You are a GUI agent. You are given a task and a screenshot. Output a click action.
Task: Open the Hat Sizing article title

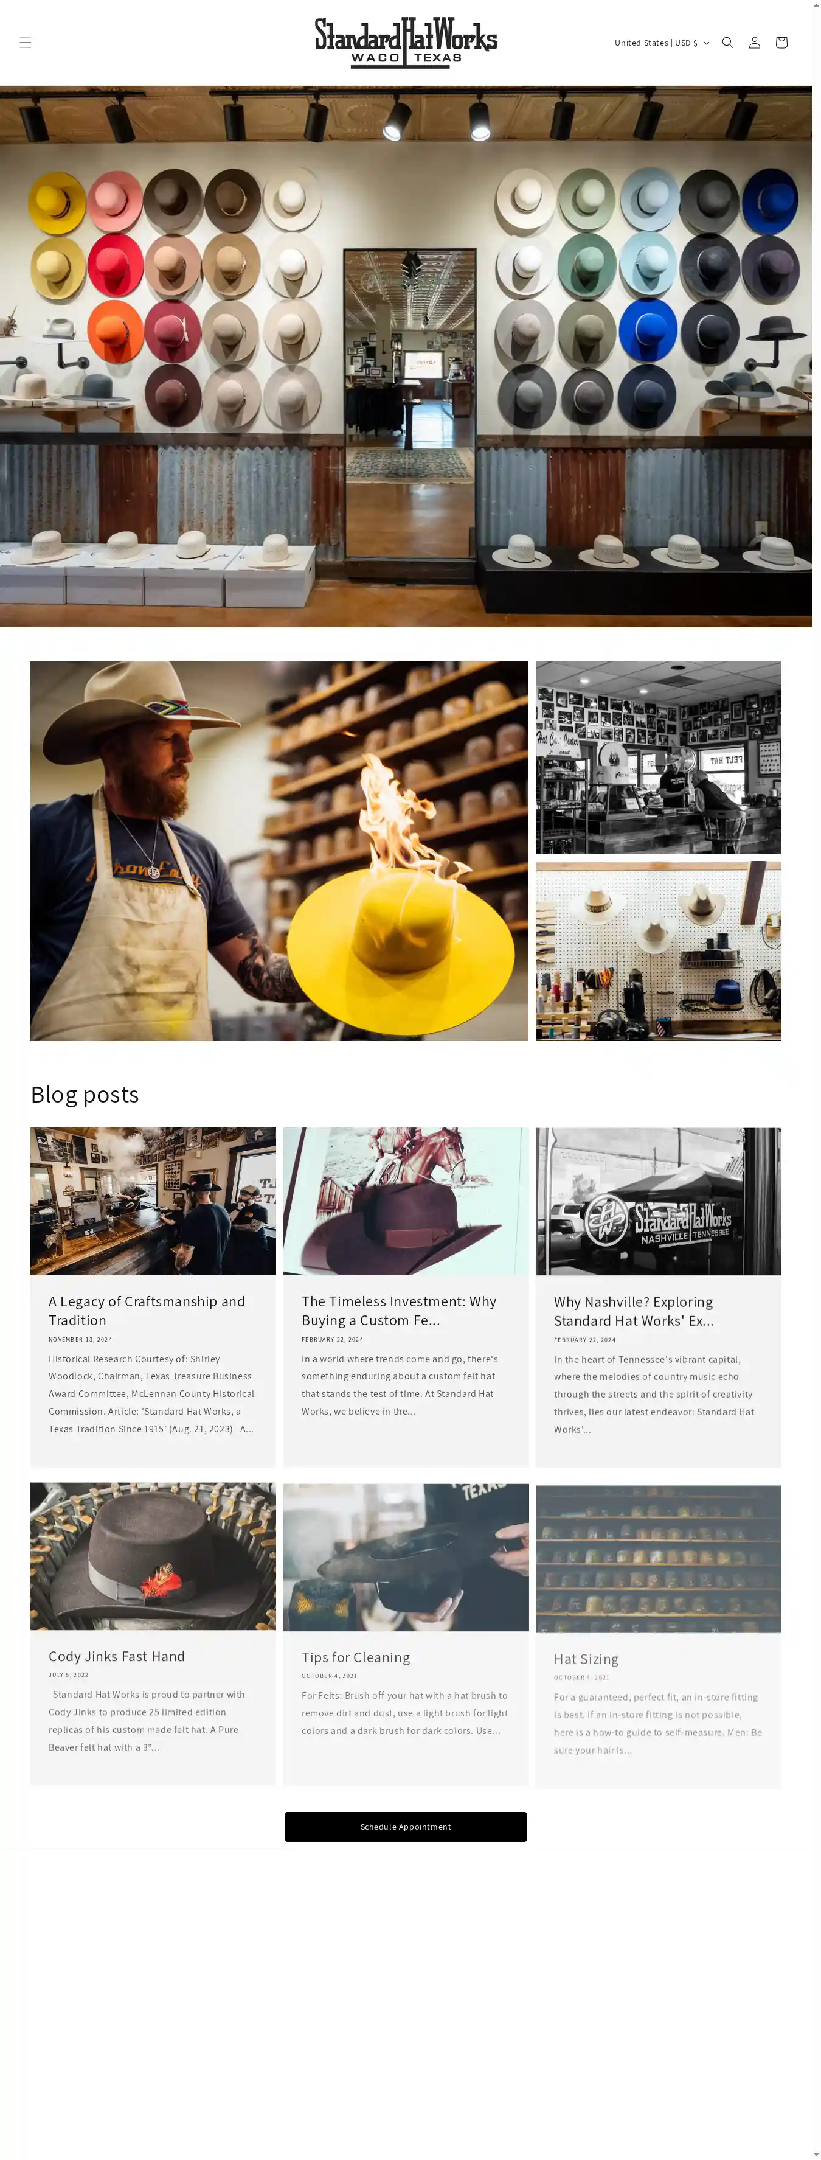(586, 1659)
